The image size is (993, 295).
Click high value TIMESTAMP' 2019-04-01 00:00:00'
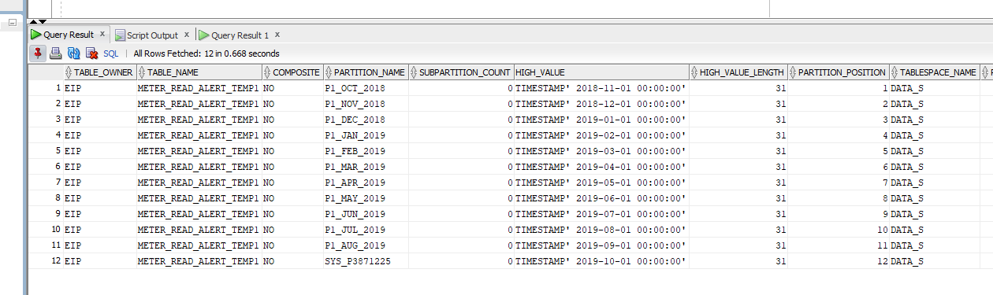[601, 167]
